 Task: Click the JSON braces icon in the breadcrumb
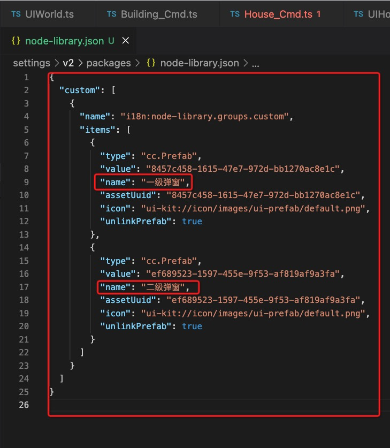point(151,63)
